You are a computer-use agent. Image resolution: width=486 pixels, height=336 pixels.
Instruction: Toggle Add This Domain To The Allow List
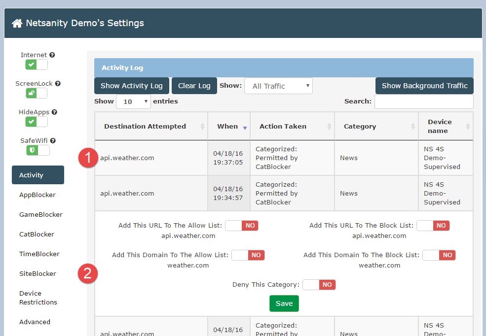(248, 255)
